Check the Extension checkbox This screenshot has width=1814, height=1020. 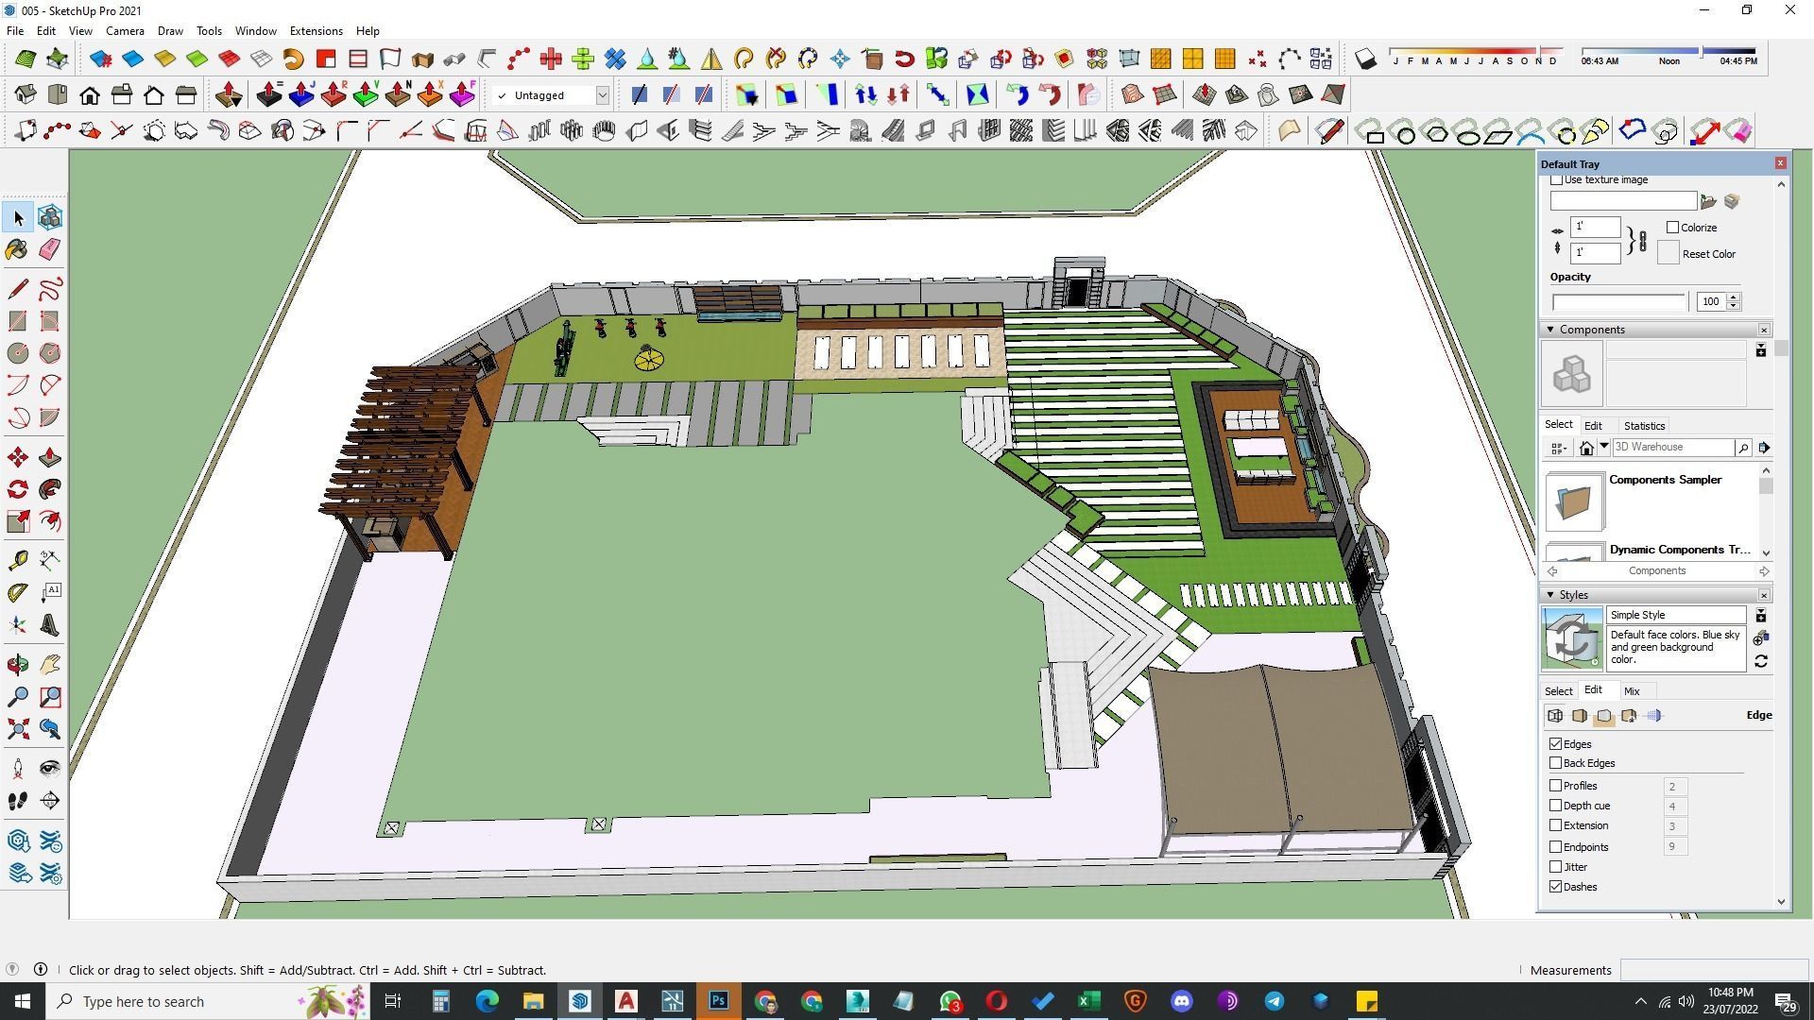click(x=1556, y=825)
